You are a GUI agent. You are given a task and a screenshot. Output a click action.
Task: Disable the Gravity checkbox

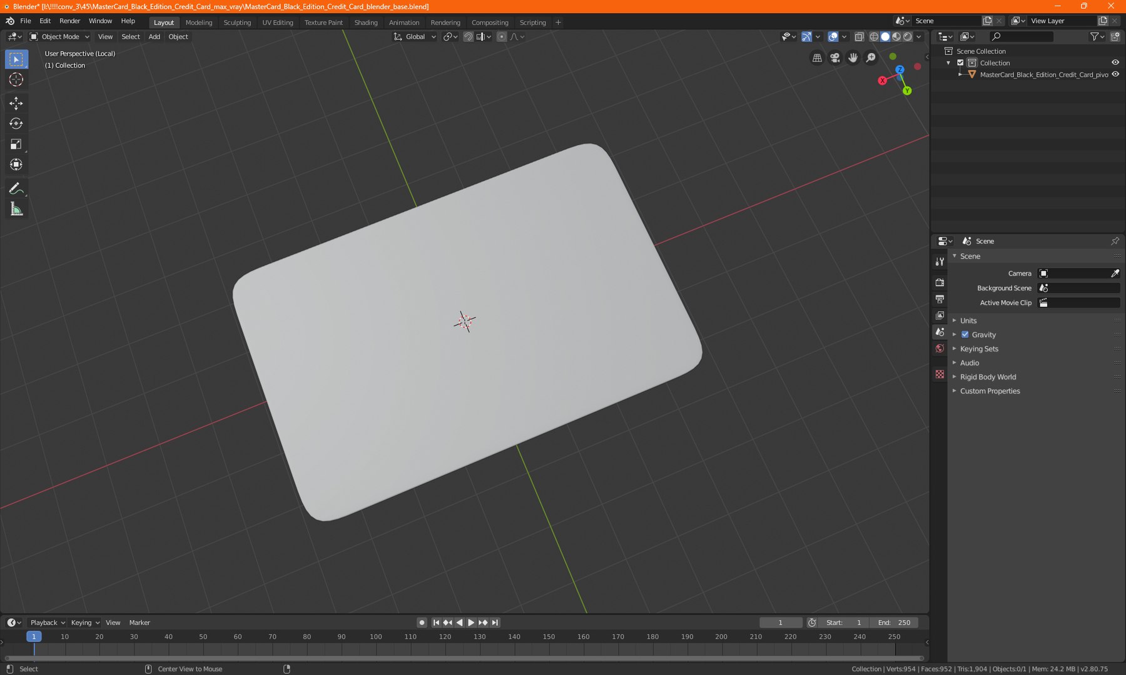pos(965,334)
